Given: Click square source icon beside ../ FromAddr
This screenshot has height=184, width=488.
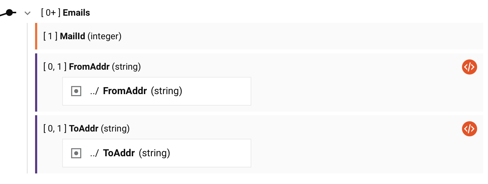Looking at the screenshot, I should point(76,91).
